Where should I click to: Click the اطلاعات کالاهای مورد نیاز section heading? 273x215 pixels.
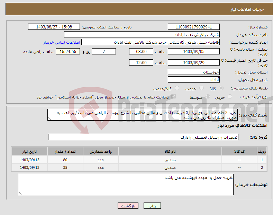tap(242, 126)
